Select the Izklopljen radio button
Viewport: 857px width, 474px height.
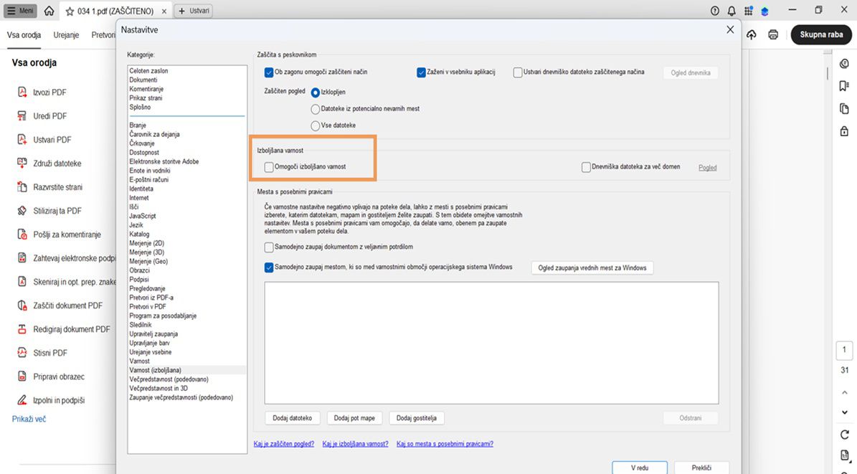pos(316,93)
